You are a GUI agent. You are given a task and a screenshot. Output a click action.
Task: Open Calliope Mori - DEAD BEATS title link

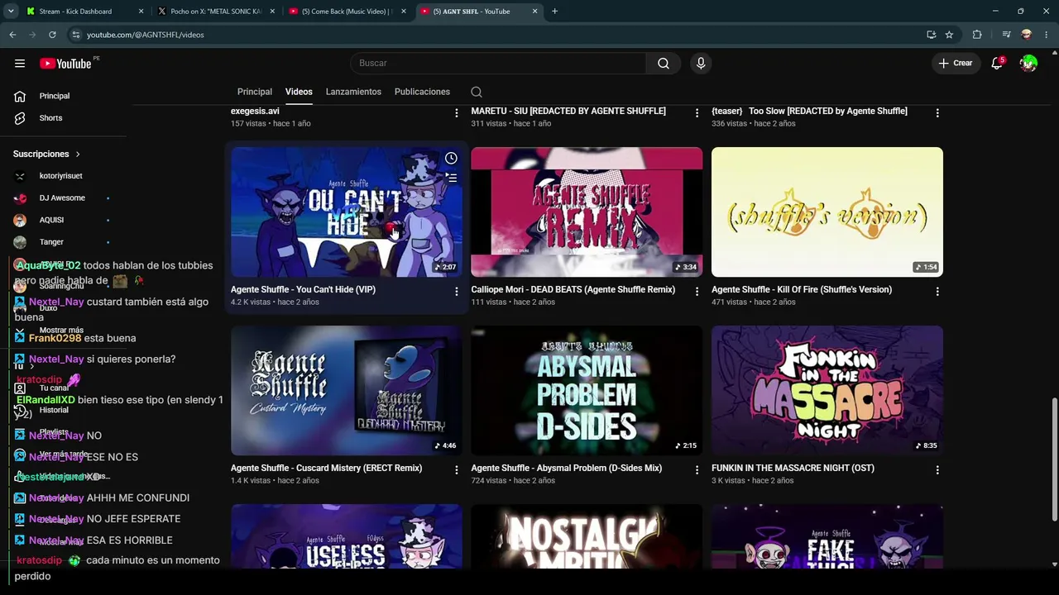573,290
